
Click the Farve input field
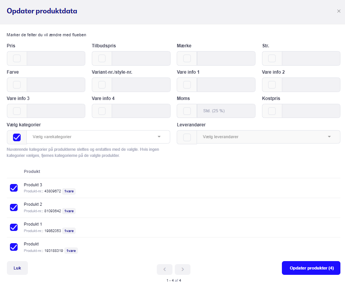[x=56, y=85]
